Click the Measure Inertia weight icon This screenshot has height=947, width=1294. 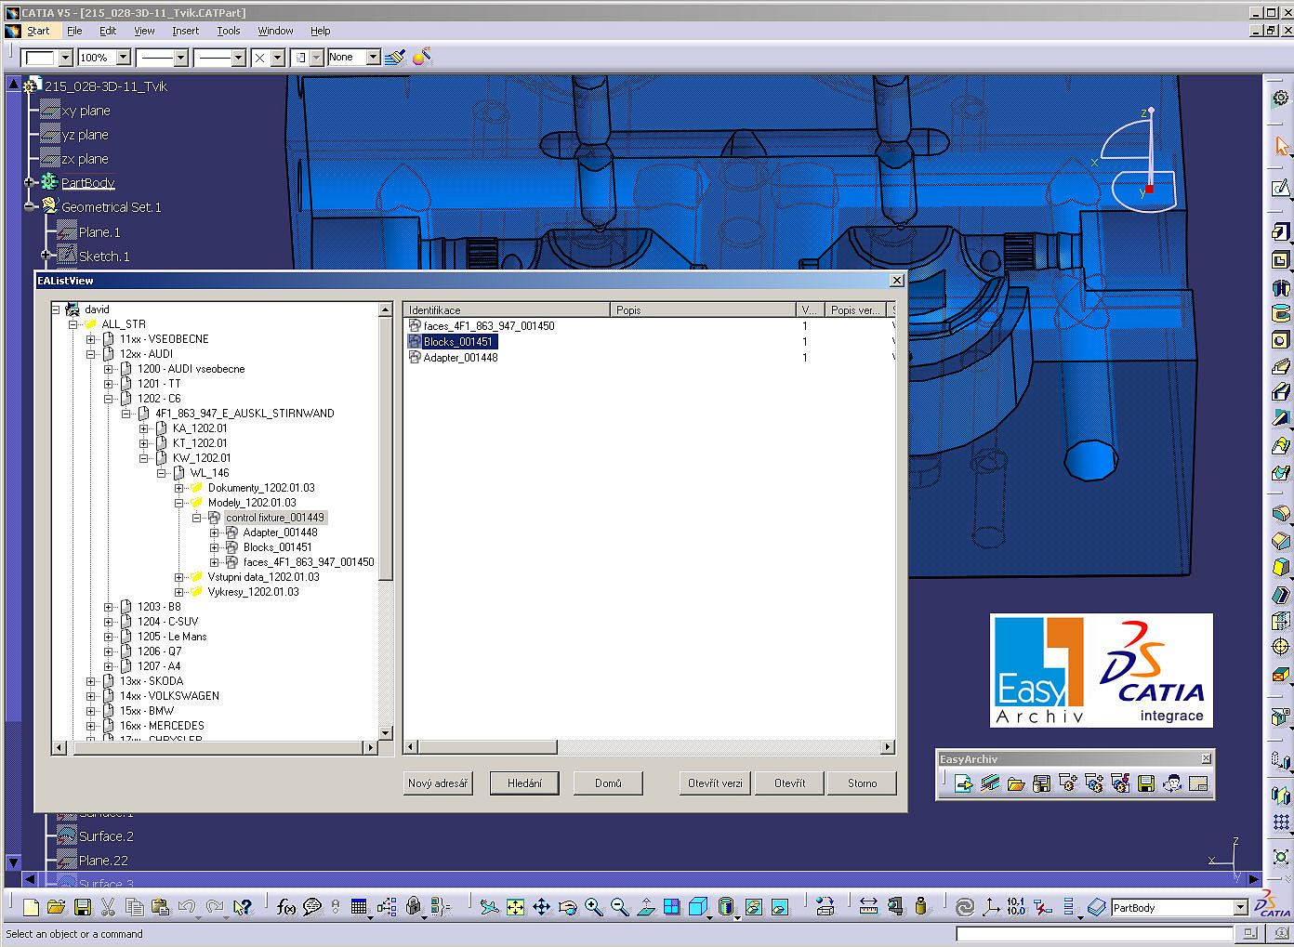(x=920, y=907)
